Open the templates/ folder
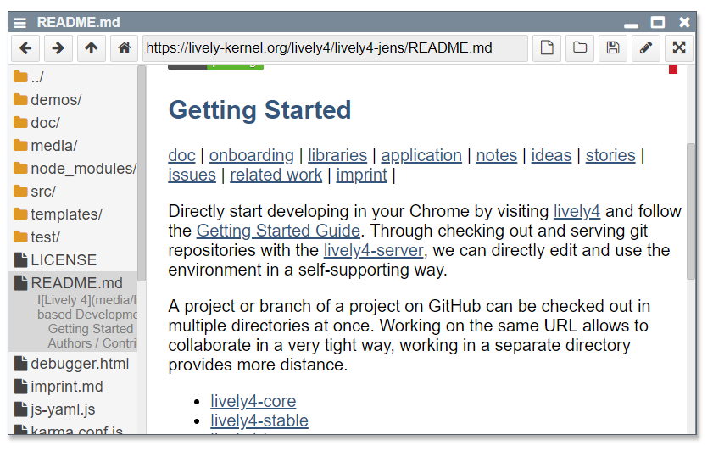The width and height of the screenshot is (713, 451). pos(66,214)
